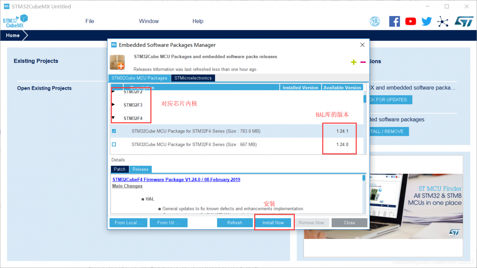477x268 pixels.
Task: Check the STM32F4 package version 1.24.0
Action: [x=114, y=144]
